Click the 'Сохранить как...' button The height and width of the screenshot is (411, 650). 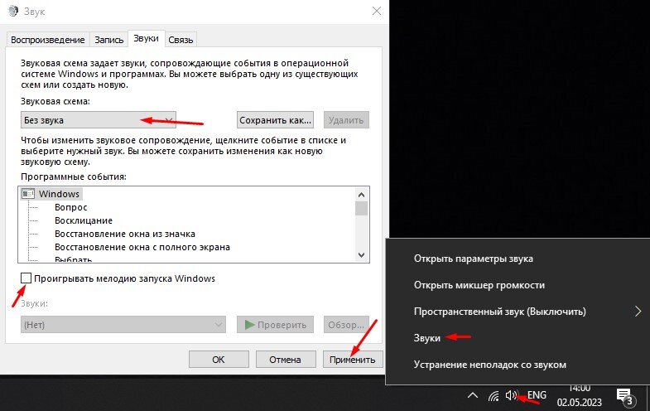click(275, 120)
